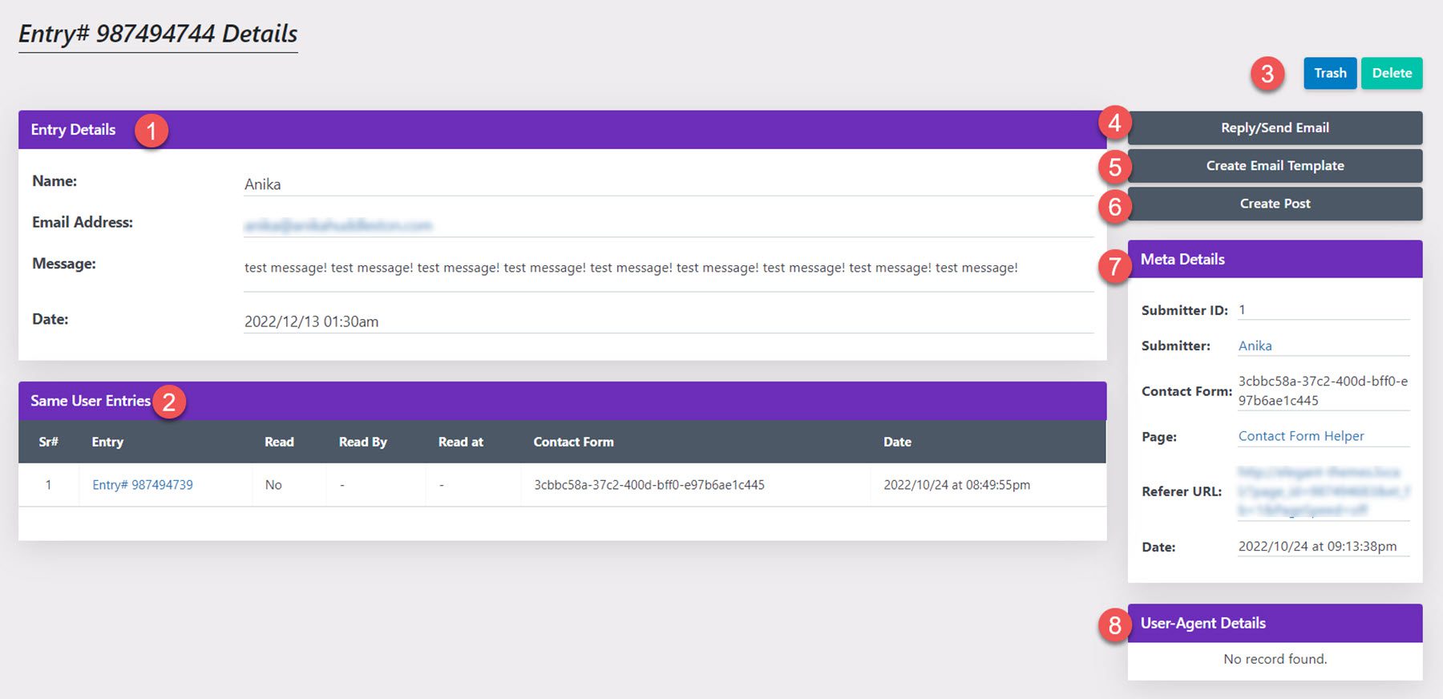Image resolution: width=1443 pixels, height=699 pixels.
Task: Open the Anika submitter link
Action: click(x=1255, y=345)
